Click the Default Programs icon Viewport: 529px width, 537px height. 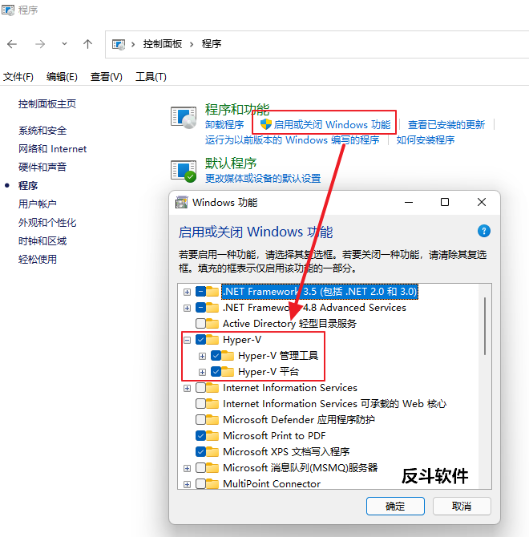tap(184, 171)
